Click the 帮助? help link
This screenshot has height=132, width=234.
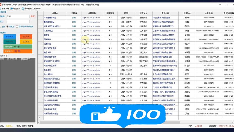click(x=33, y=16)
